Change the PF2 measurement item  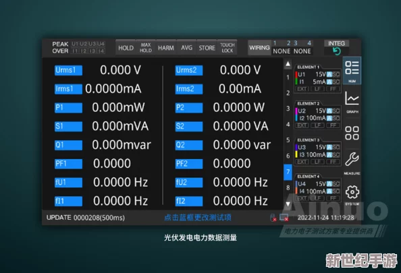tap(189, 164)
